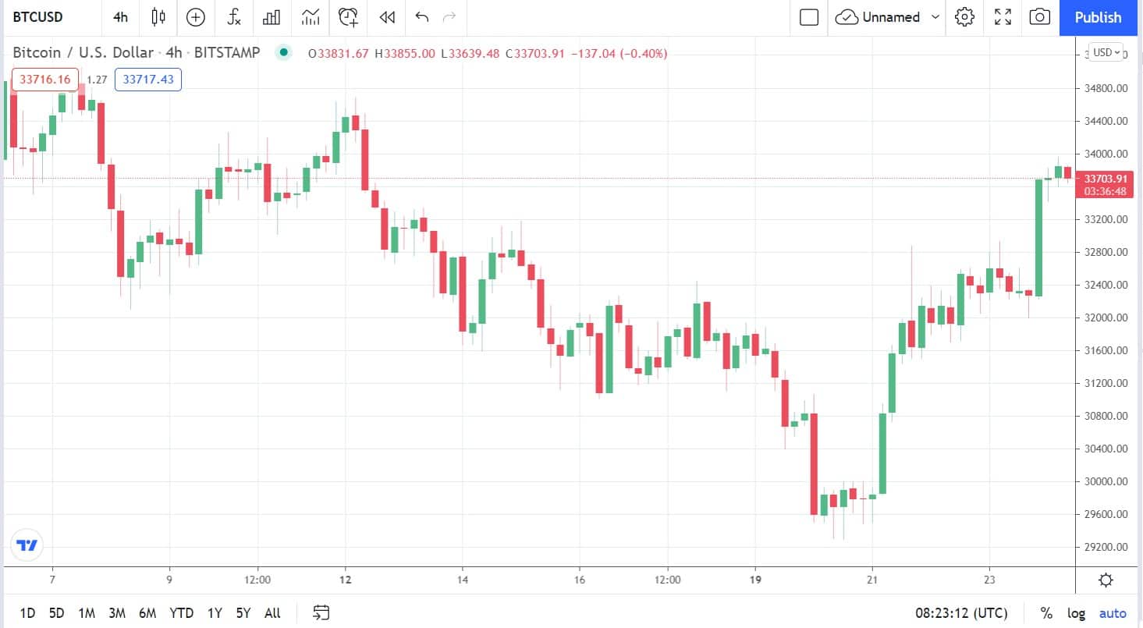Viewport: 1143px width, 628px height.
Task: Open the 4h interval selector
Action: [x=119, y=17]
